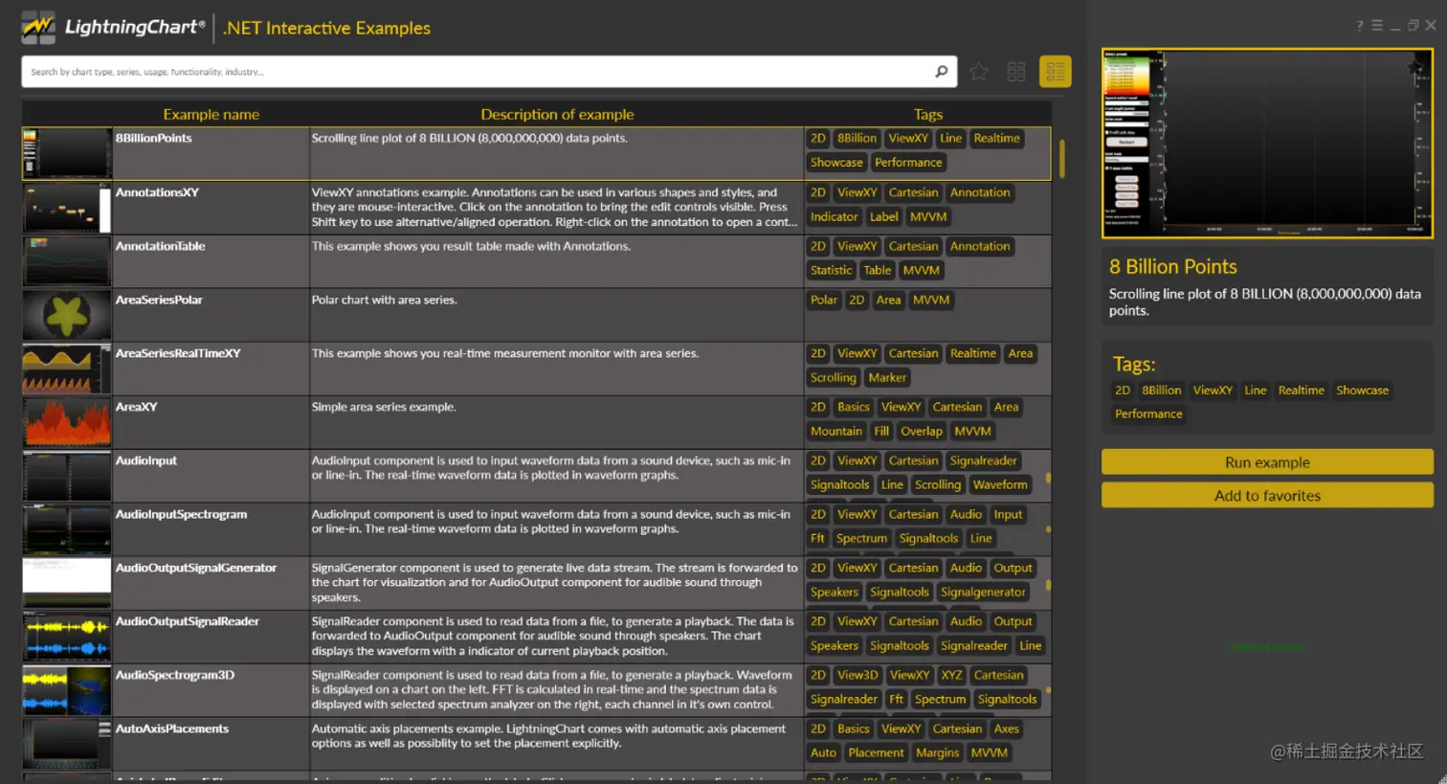
Task: Click View3D tag in AudioSpectrogram3D row
Action: [857, 675]
